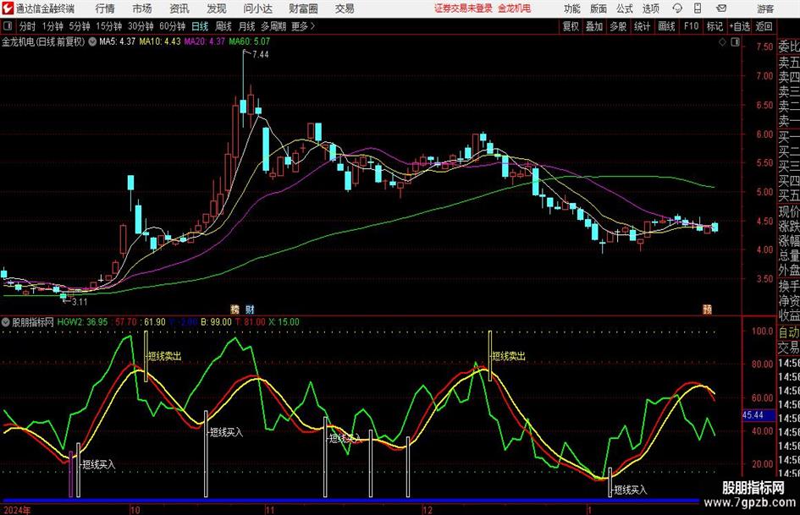The height and width of the screenshot is (515, 800).
Task: Click the HGW2: 36.95 indicator value
Action: pyautogui.click(x=83, y=321)
